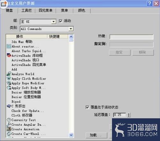Sort by the 快捷键 column header
Viewport: 160px width, 141px height.
click(x=58, y=36)
